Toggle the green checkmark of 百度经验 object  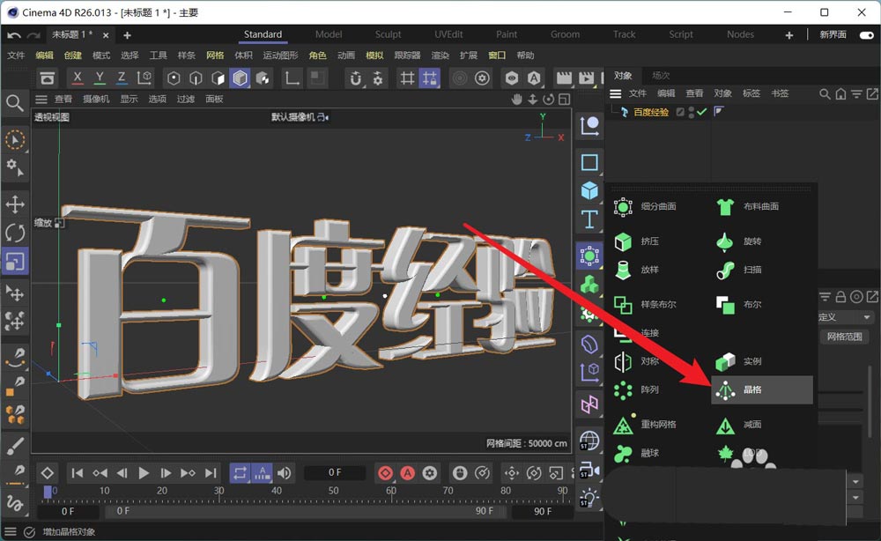701,112
